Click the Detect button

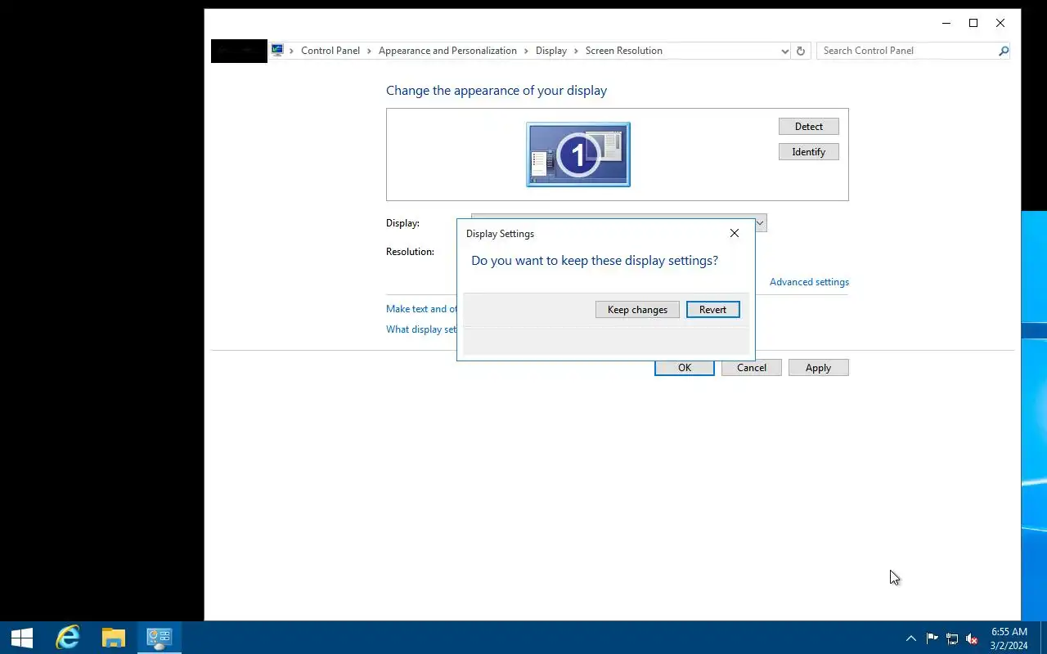pos(808,127)
